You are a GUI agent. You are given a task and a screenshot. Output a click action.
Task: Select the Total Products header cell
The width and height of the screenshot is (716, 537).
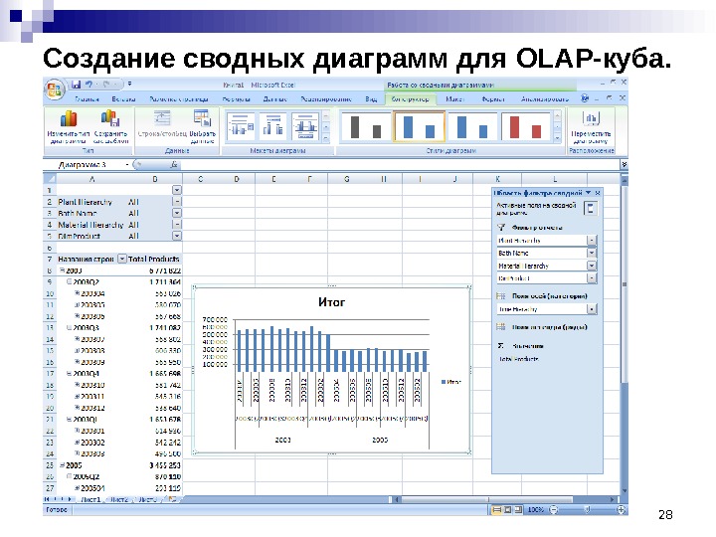pyautogui.click(x=154, y=259)
